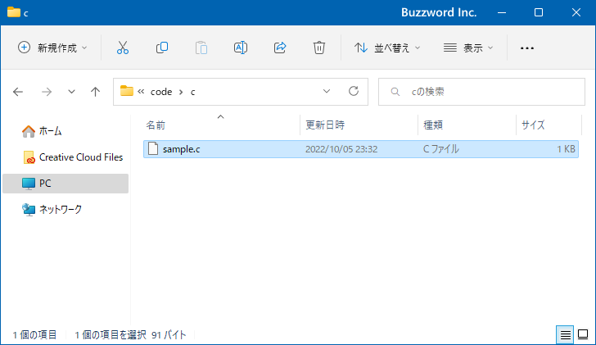Click the Cut scissors icon
Image resolution: width=596 pixels, height=345 pixels.
123,48
